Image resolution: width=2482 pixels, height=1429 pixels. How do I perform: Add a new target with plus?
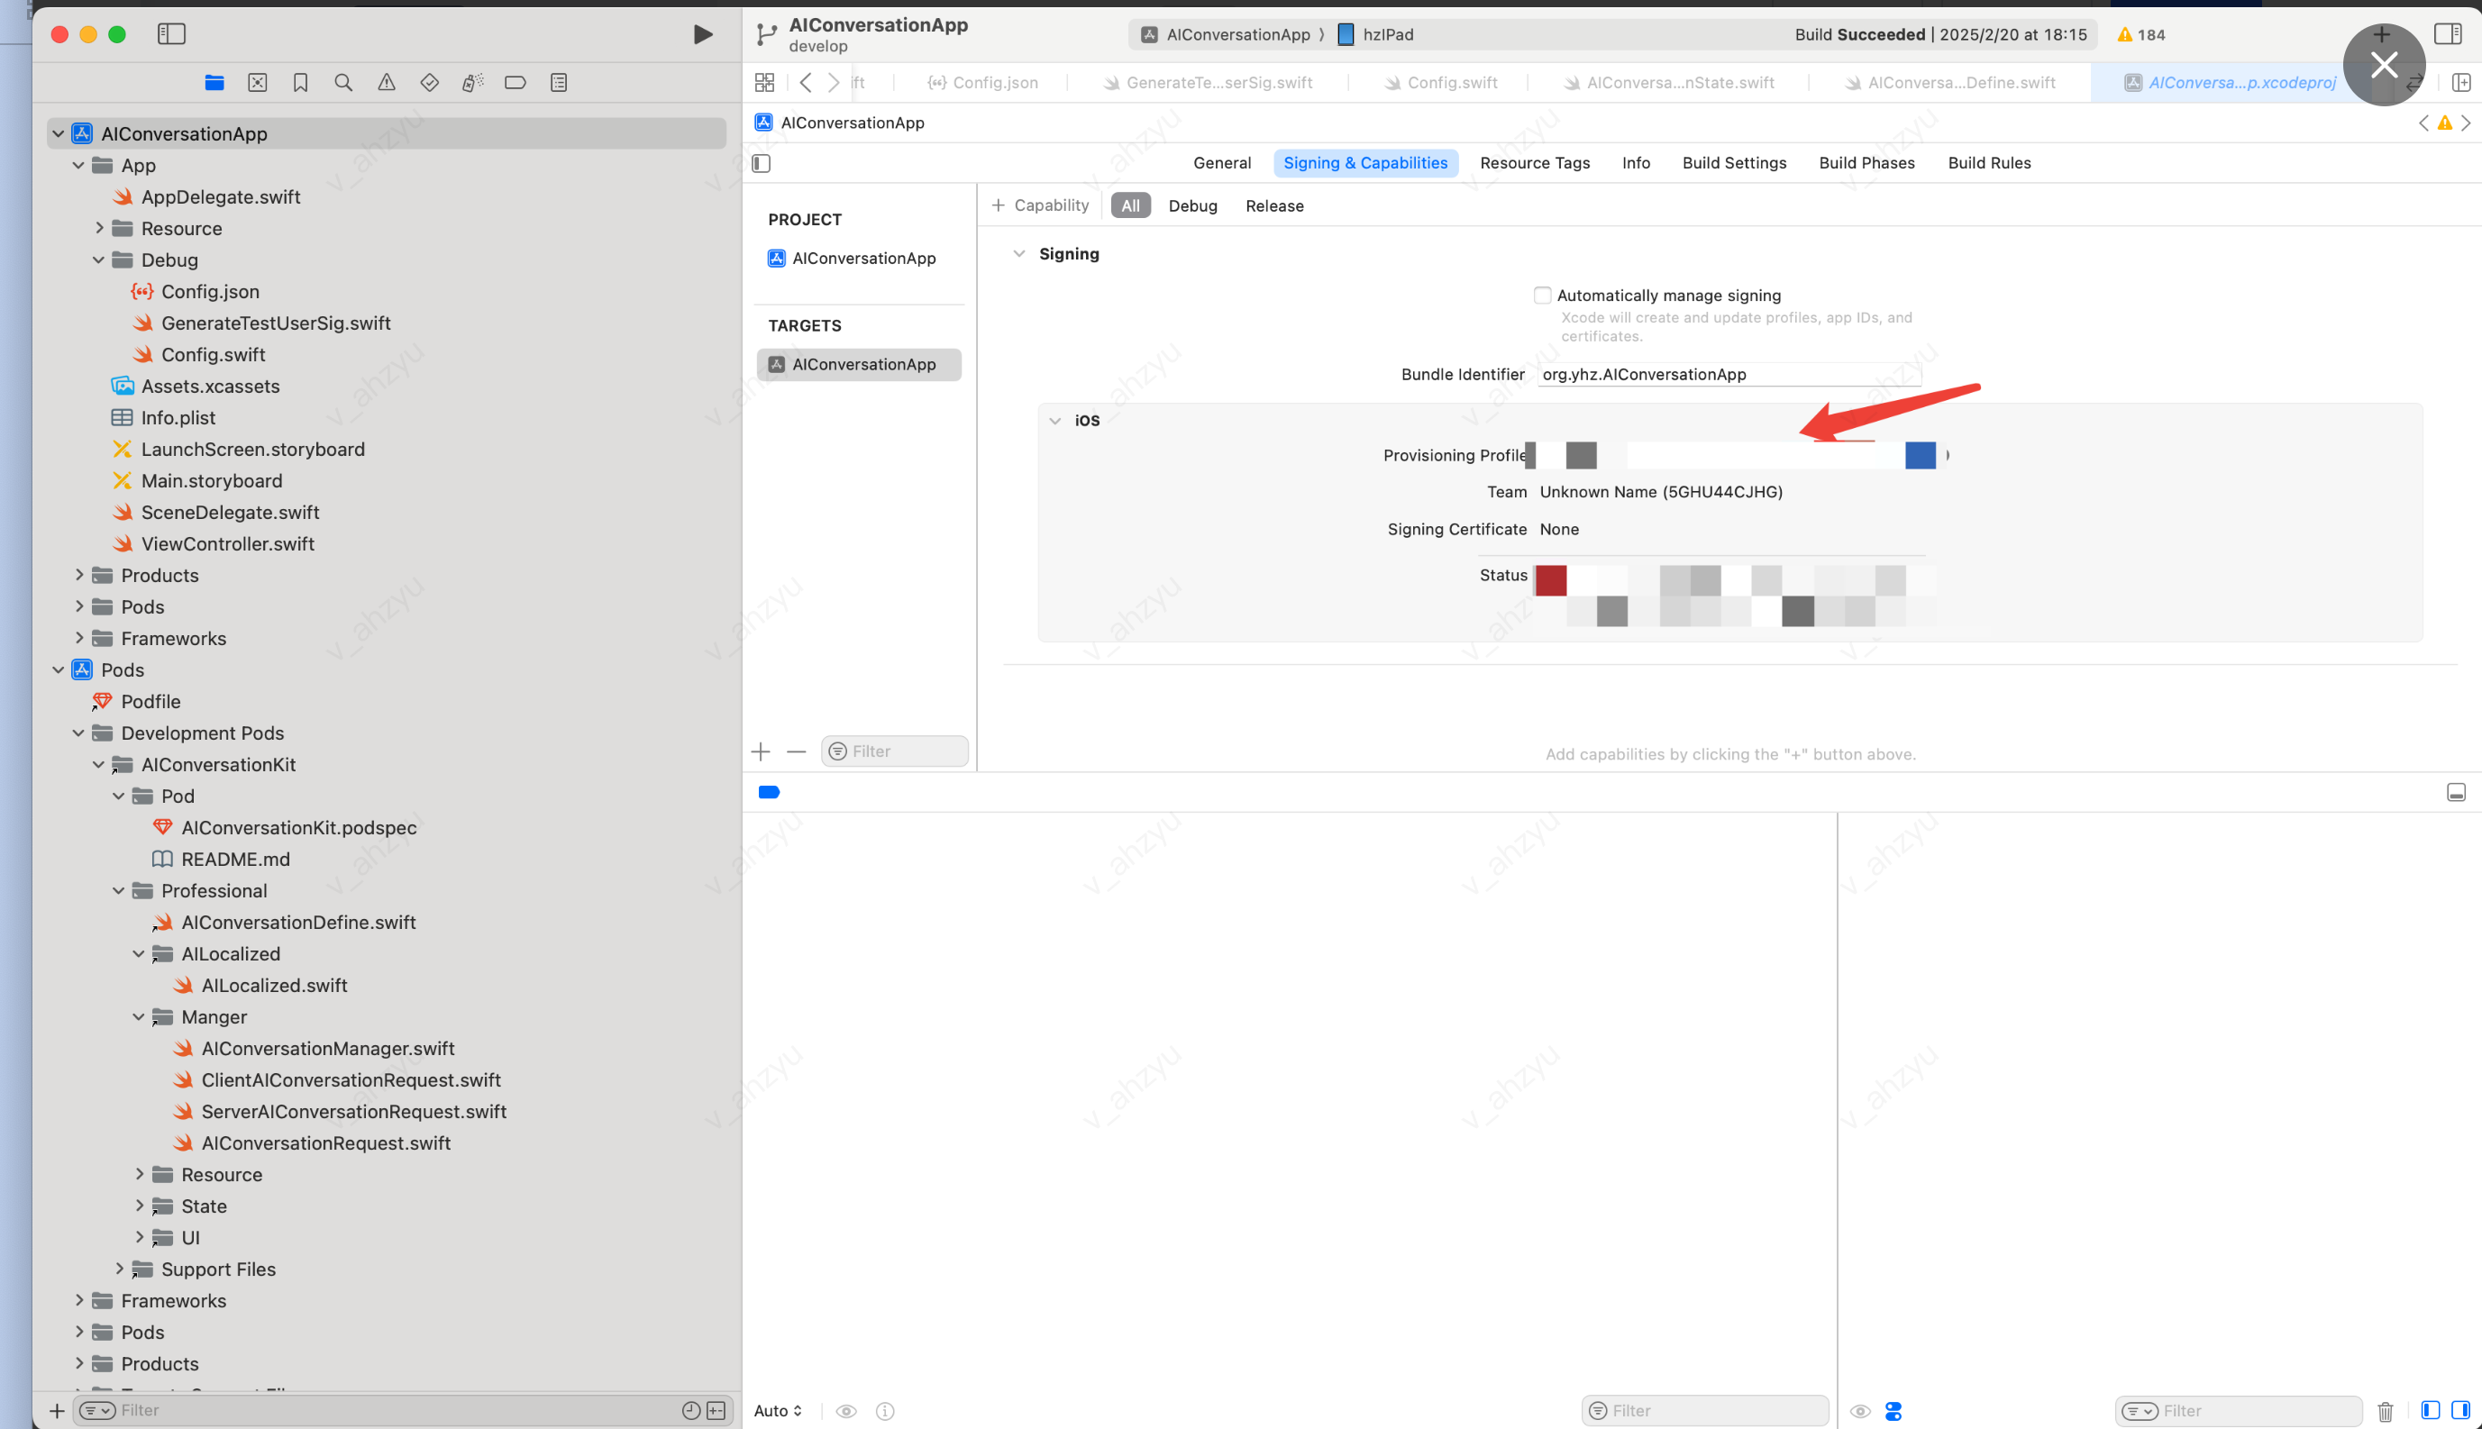coord(761,751)
